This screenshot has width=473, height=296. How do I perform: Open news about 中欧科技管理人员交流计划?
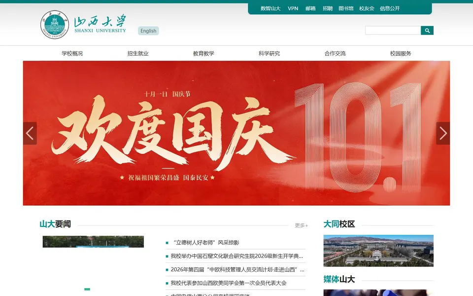(237, 269)
